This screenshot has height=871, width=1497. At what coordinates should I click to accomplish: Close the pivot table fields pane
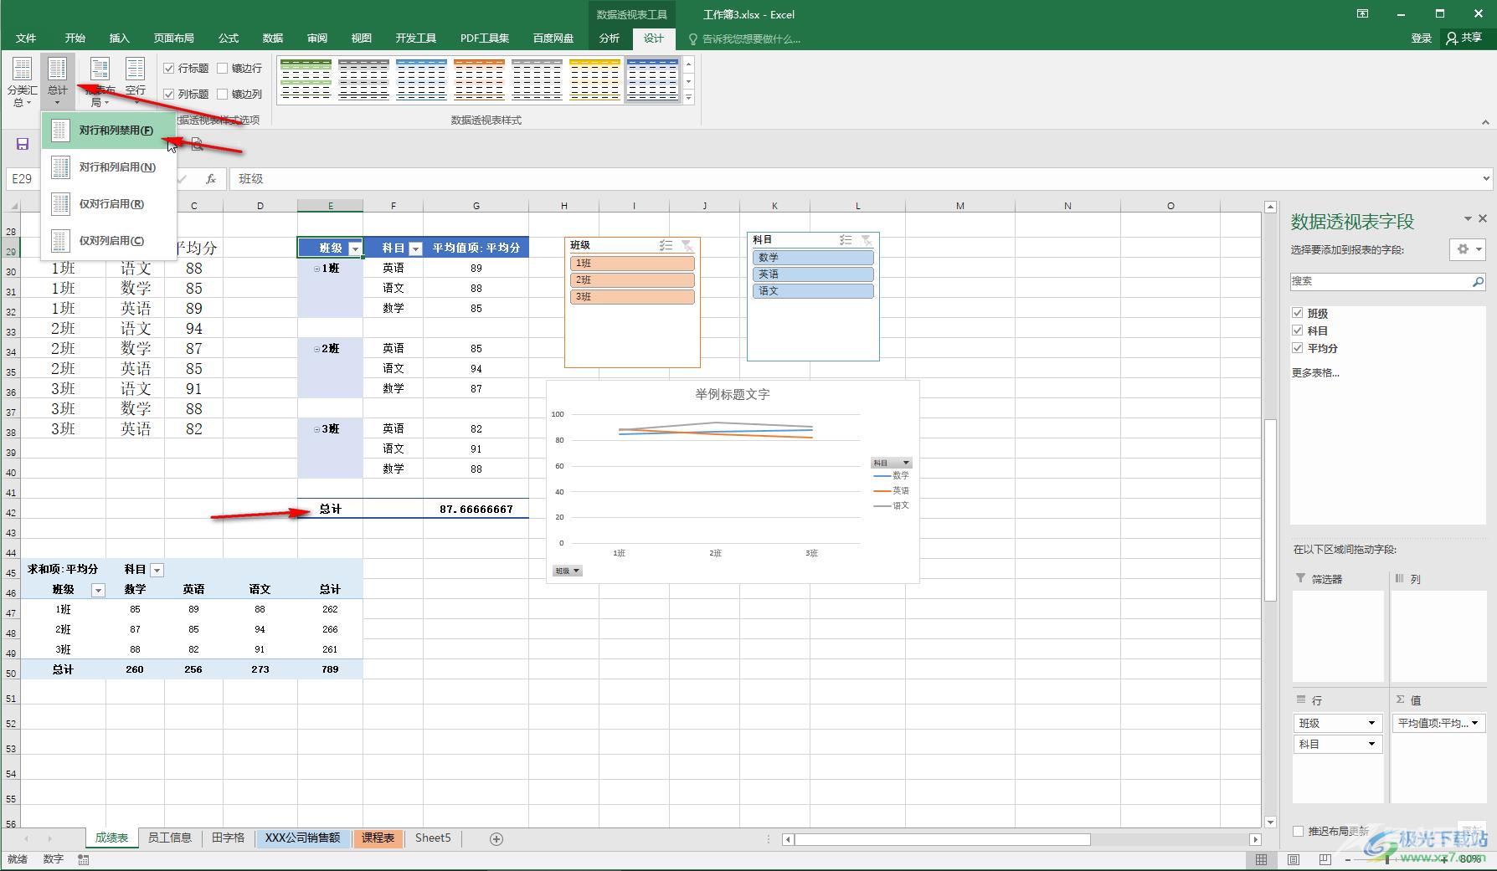[x=1483, y=218]
